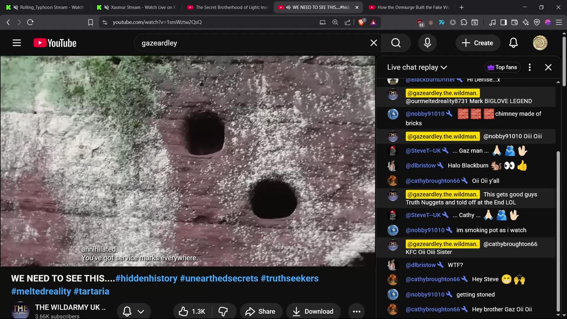Open @cathybroughton66 name on Hey Steve message

click(433, 279)
